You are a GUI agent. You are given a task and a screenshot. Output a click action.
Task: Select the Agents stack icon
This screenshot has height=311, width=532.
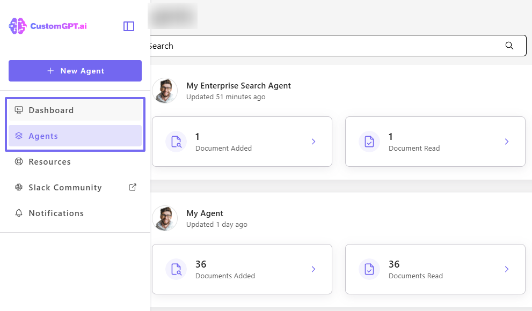(x=18, y=136)
